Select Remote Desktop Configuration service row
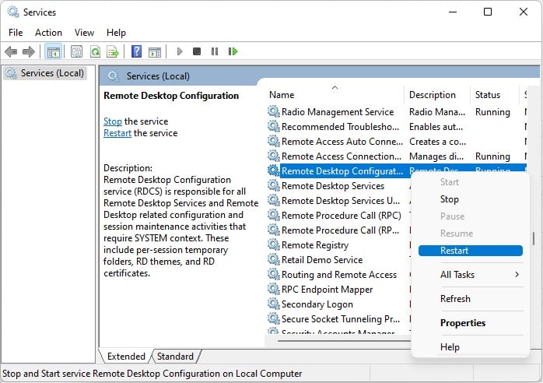This screenshot has height=383, width=543. coord(397,171)
